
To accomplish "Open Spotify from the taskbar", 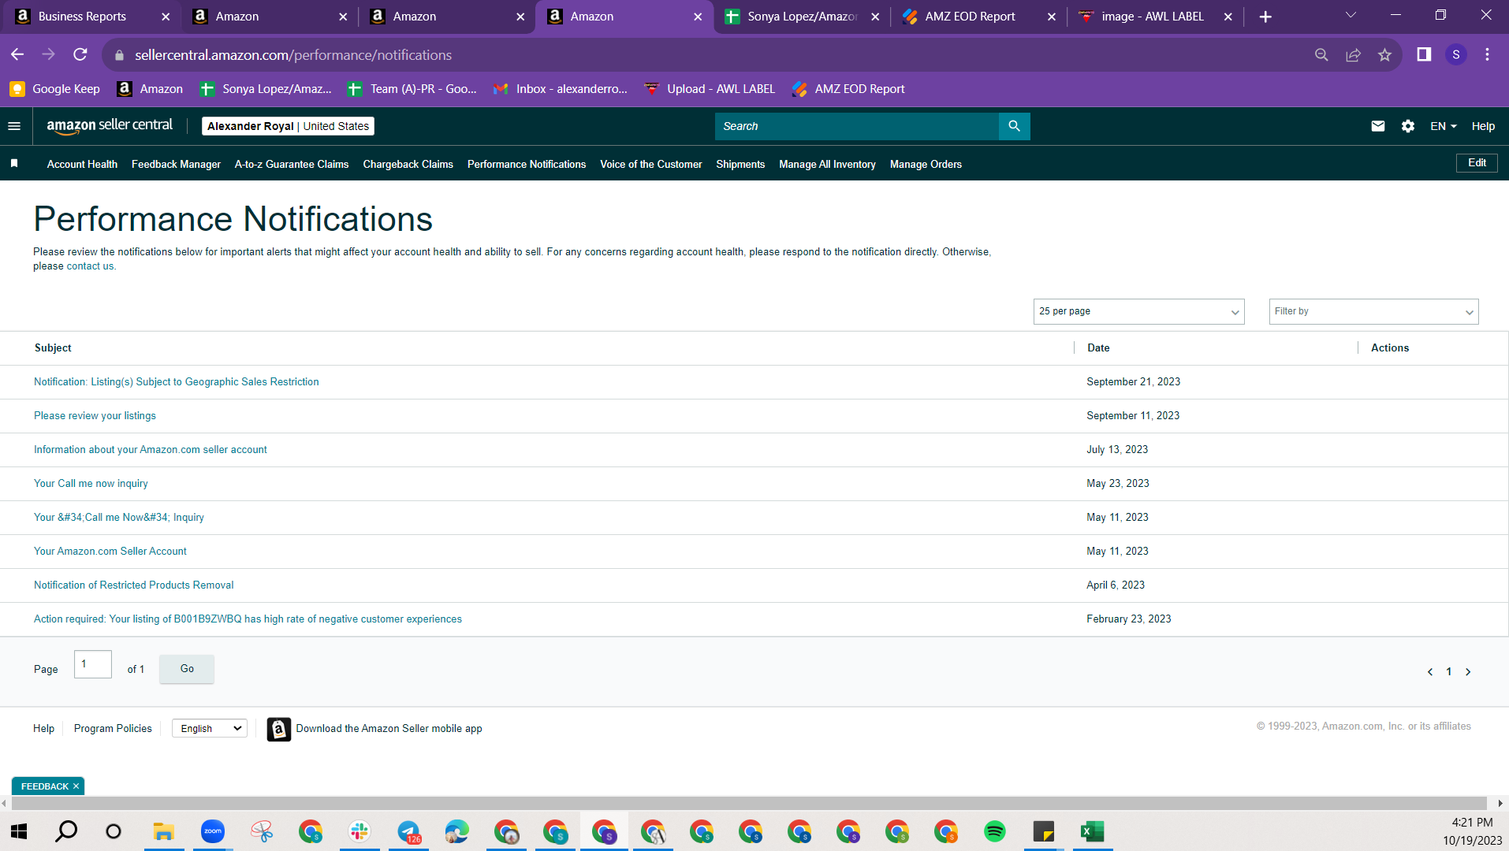I will [995, 831].
